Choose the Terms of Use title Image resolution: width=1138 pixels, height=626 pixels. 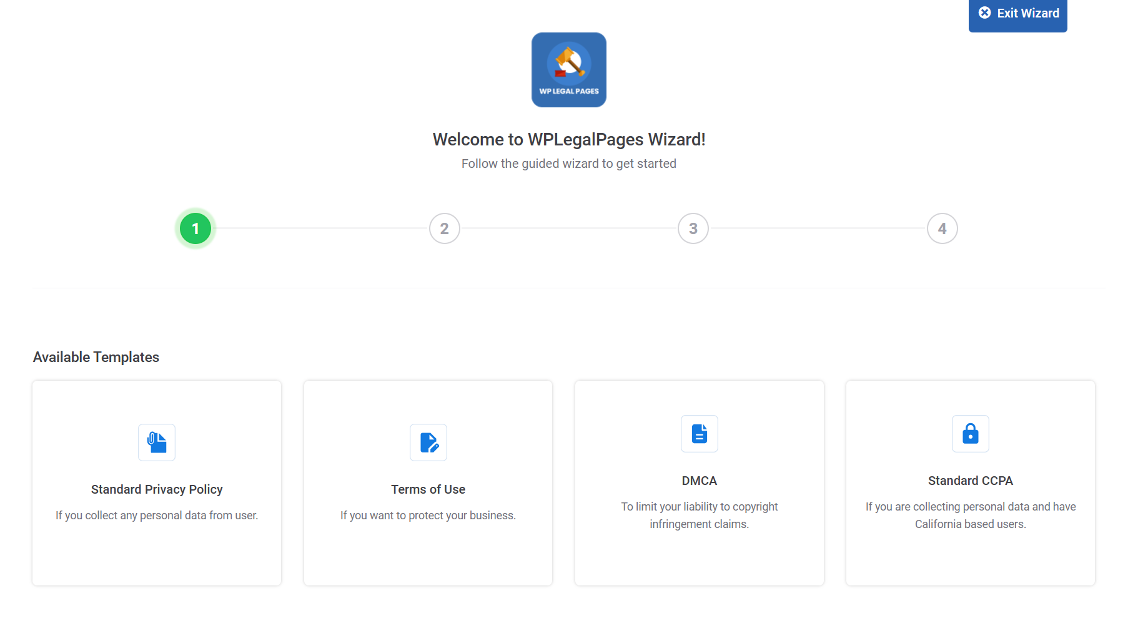[428, 489]
